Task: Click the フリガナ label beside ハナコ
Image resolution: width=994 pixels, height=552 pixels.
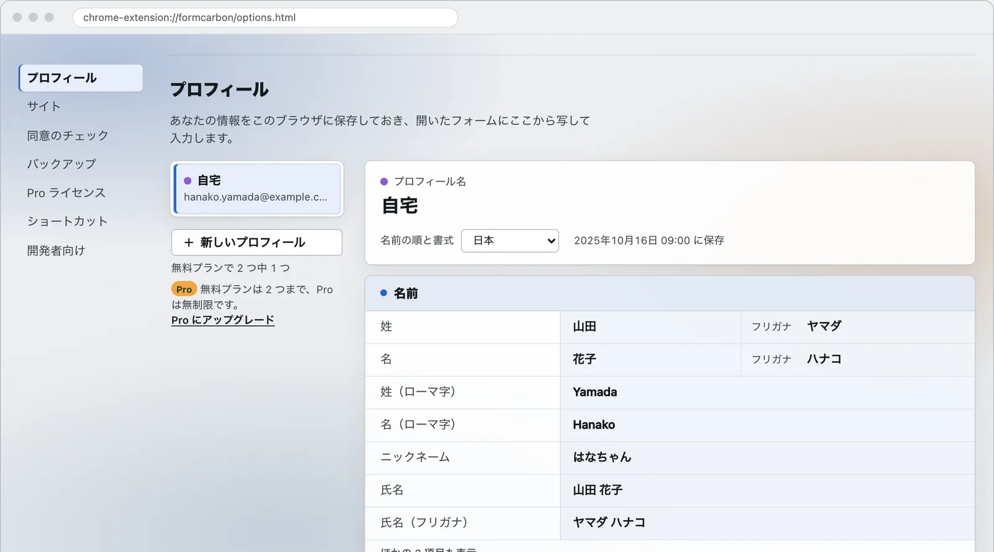Action: pyautogui.click(x=772, y=360)
